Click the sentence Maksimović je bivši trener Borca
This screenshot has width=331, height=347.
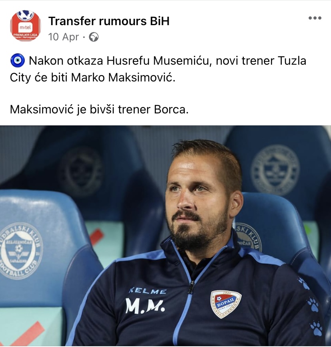coord(99,109)
